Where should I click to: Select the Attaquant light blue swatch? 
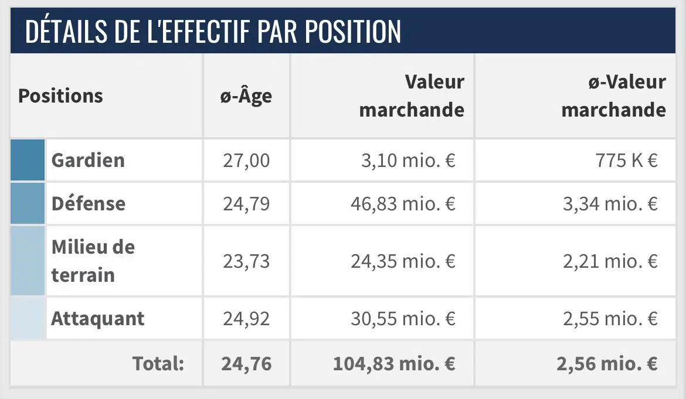pos(28,319)
